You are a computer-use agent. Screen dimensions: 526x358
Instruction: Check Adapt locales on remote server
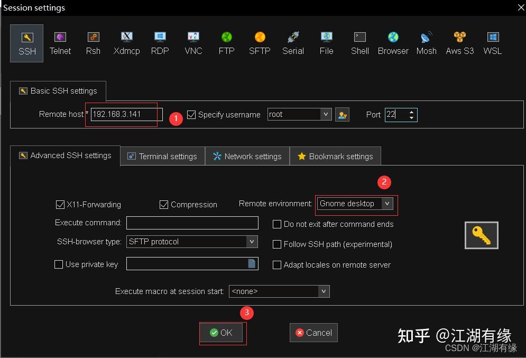pyautogui.click(x=277, y=265)
